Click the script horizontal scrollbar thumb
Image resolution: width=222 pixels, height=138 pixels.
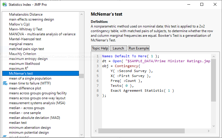(x=142, y=131)
